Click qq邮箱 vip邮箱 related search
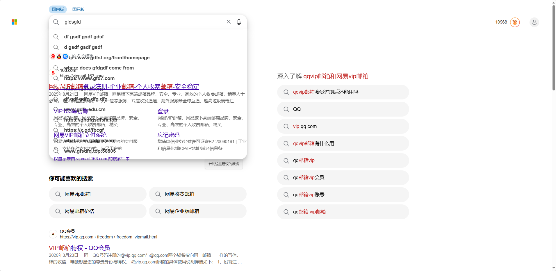This screenshot has width=556, height=271. [x=343, y=212]
